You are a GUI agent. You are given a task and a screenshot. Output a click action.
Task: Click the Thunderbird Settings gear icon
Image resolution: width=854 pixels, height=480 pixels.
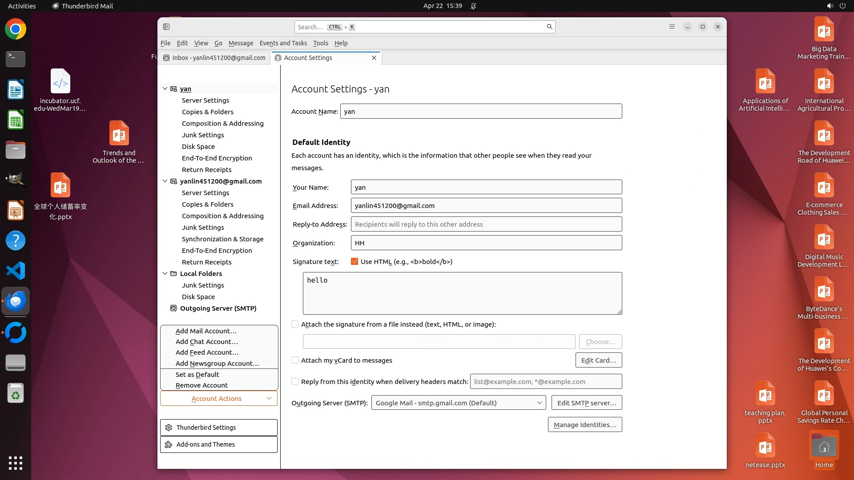click(x=169, y=428)
